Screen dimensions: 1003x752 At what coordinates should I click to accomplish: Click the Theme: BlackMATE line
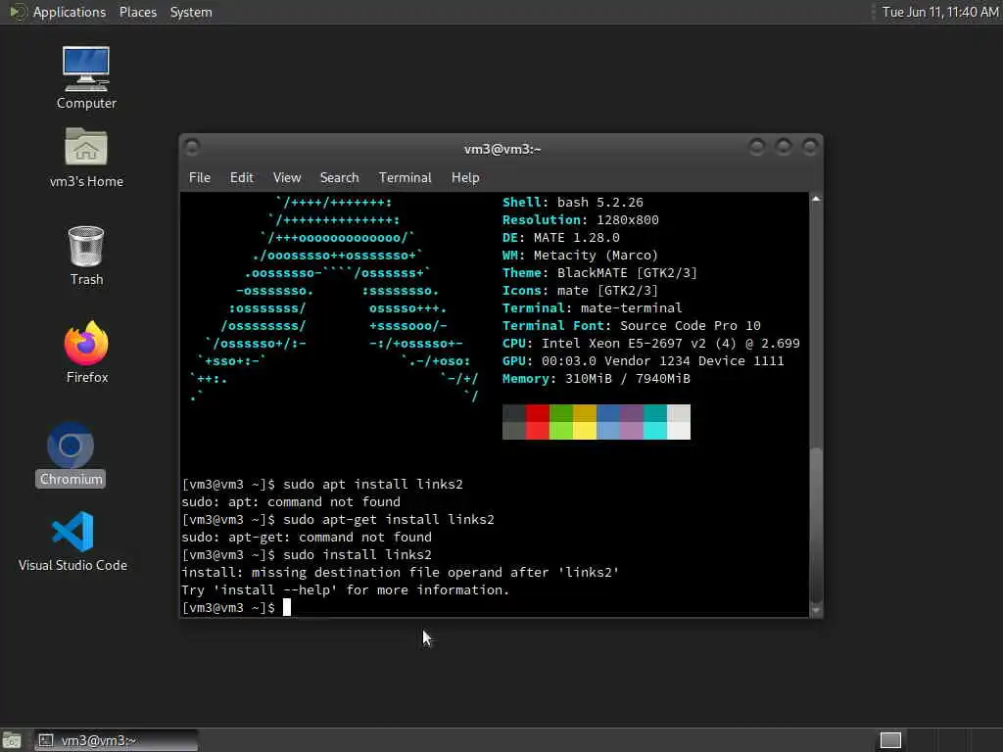[x=600, y=272]
